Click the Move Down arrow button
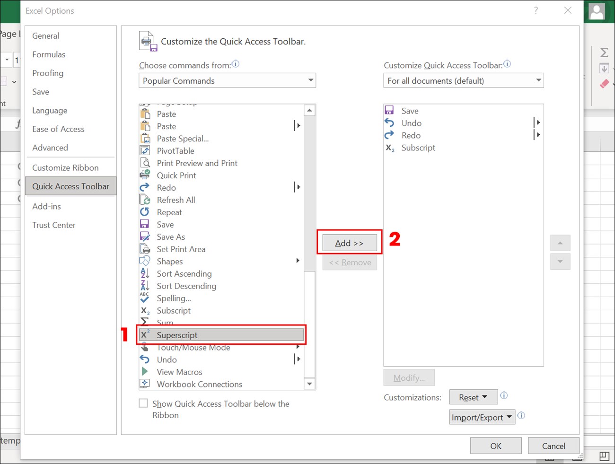Screen dimensions: 615x464 tap(560, 262)
